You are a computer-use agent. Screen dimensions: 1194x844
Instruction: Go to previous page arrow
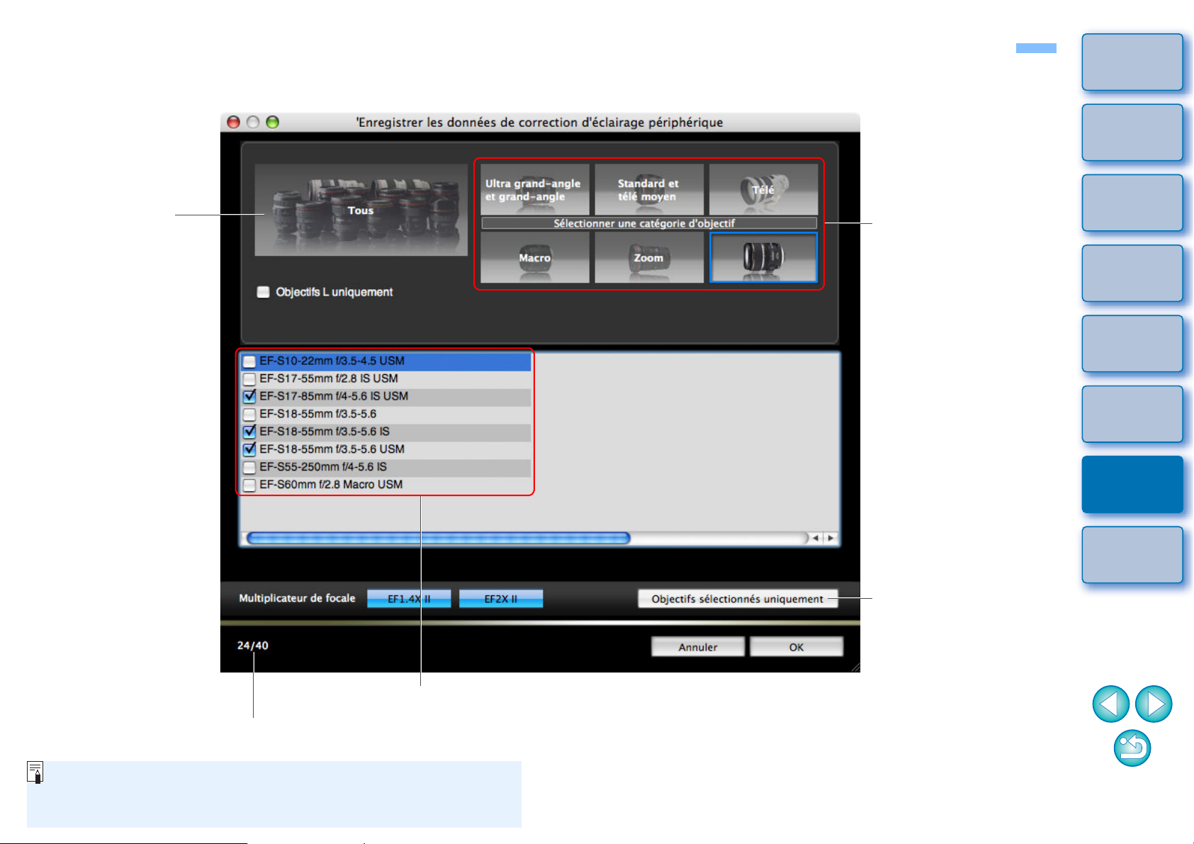[x=1110, y=704]
